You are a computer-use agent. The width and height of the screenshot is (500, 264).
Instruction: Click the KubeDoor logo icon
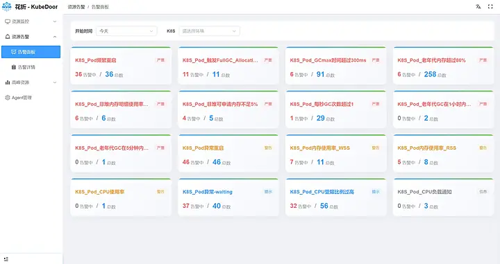(7, 6)
